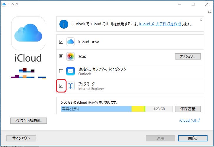Minimize the iCloud window
The height and width of the screenshot is (147, 214).
(180, 4)
